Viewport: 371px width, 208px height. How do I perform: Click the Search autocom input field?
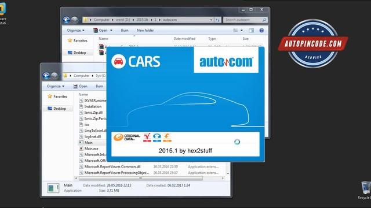242,20
